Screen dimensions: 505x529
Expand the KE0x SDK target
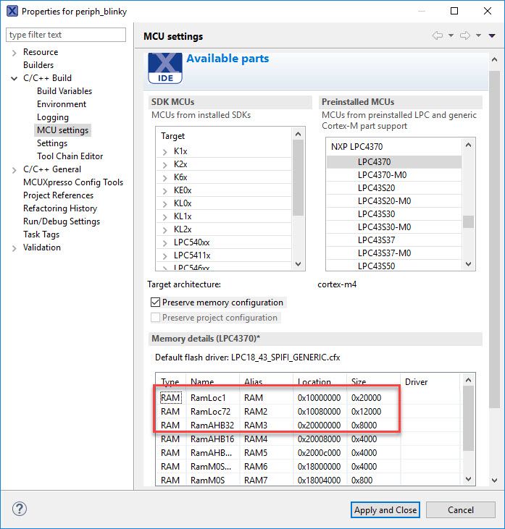165,191
